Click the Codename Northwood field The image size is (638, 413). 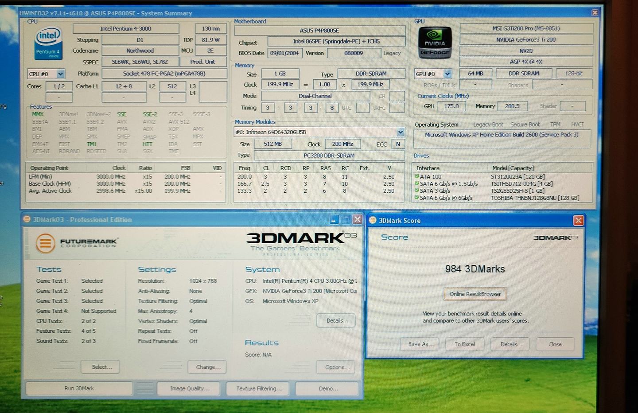click(140, 51)
